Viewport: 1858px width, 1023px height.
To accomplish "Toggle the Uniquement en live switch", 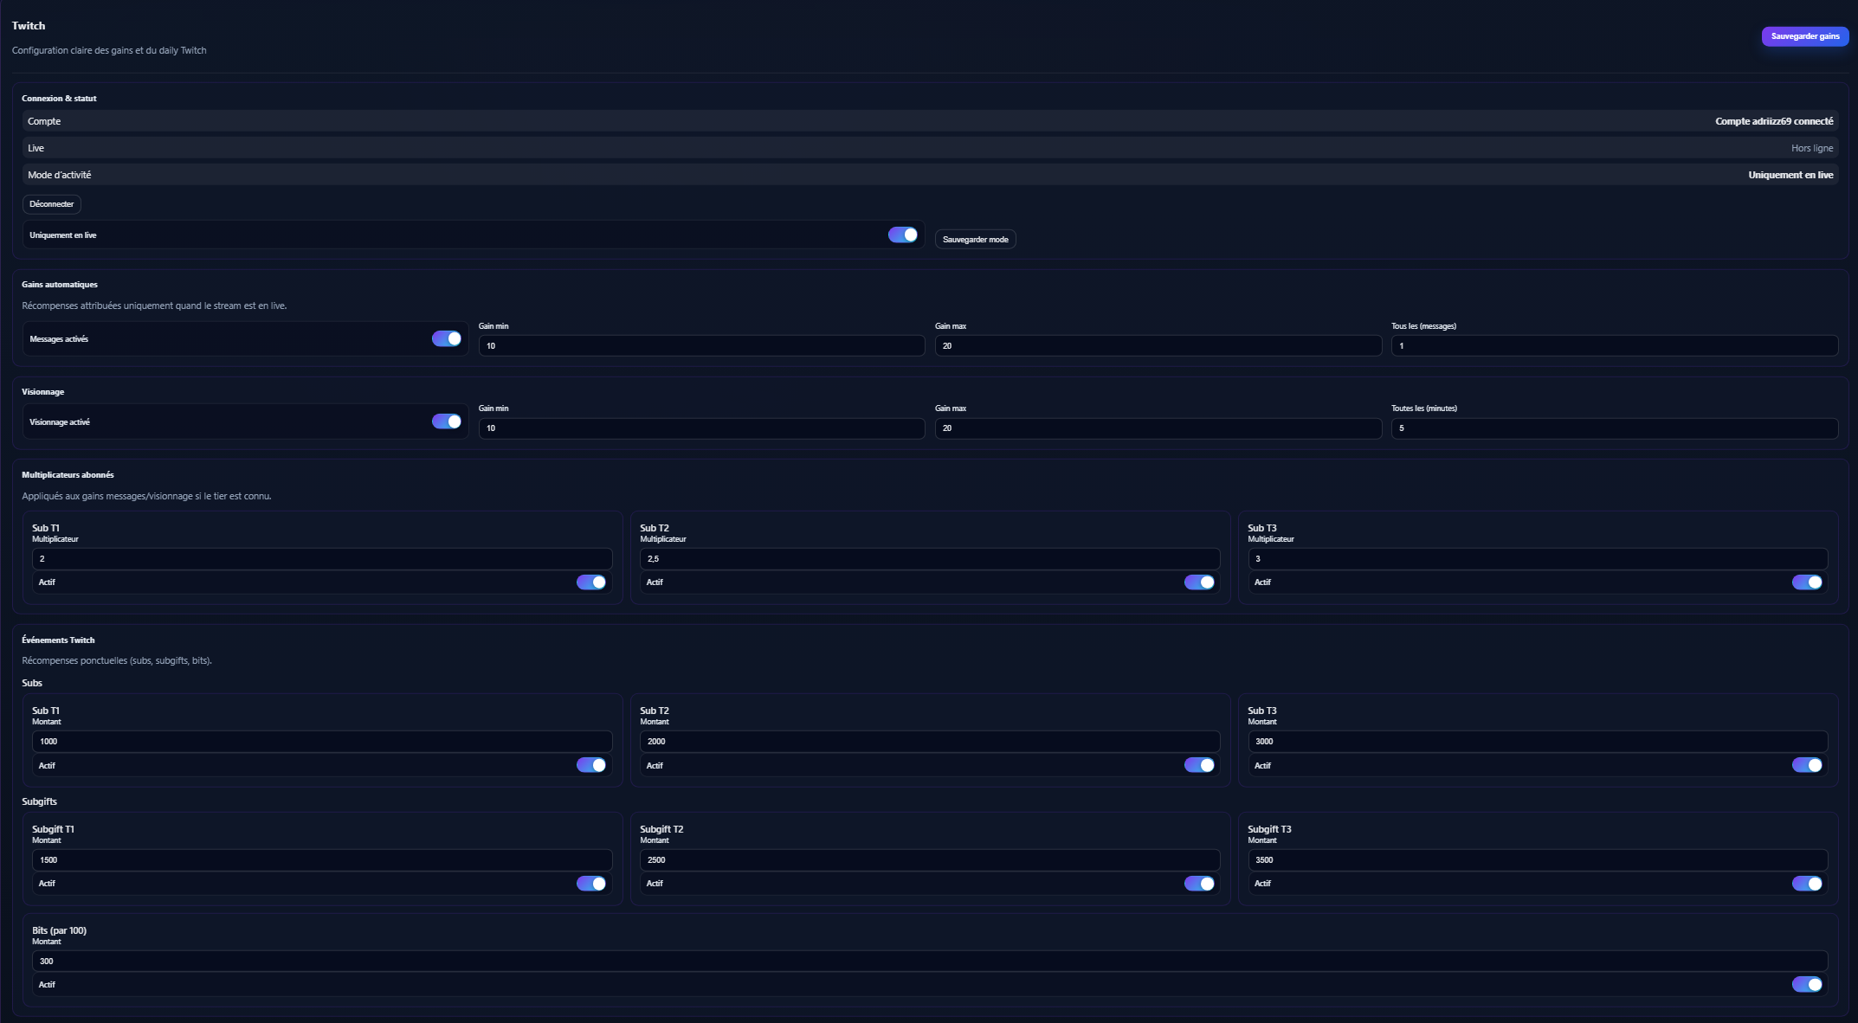I will 902,235.
